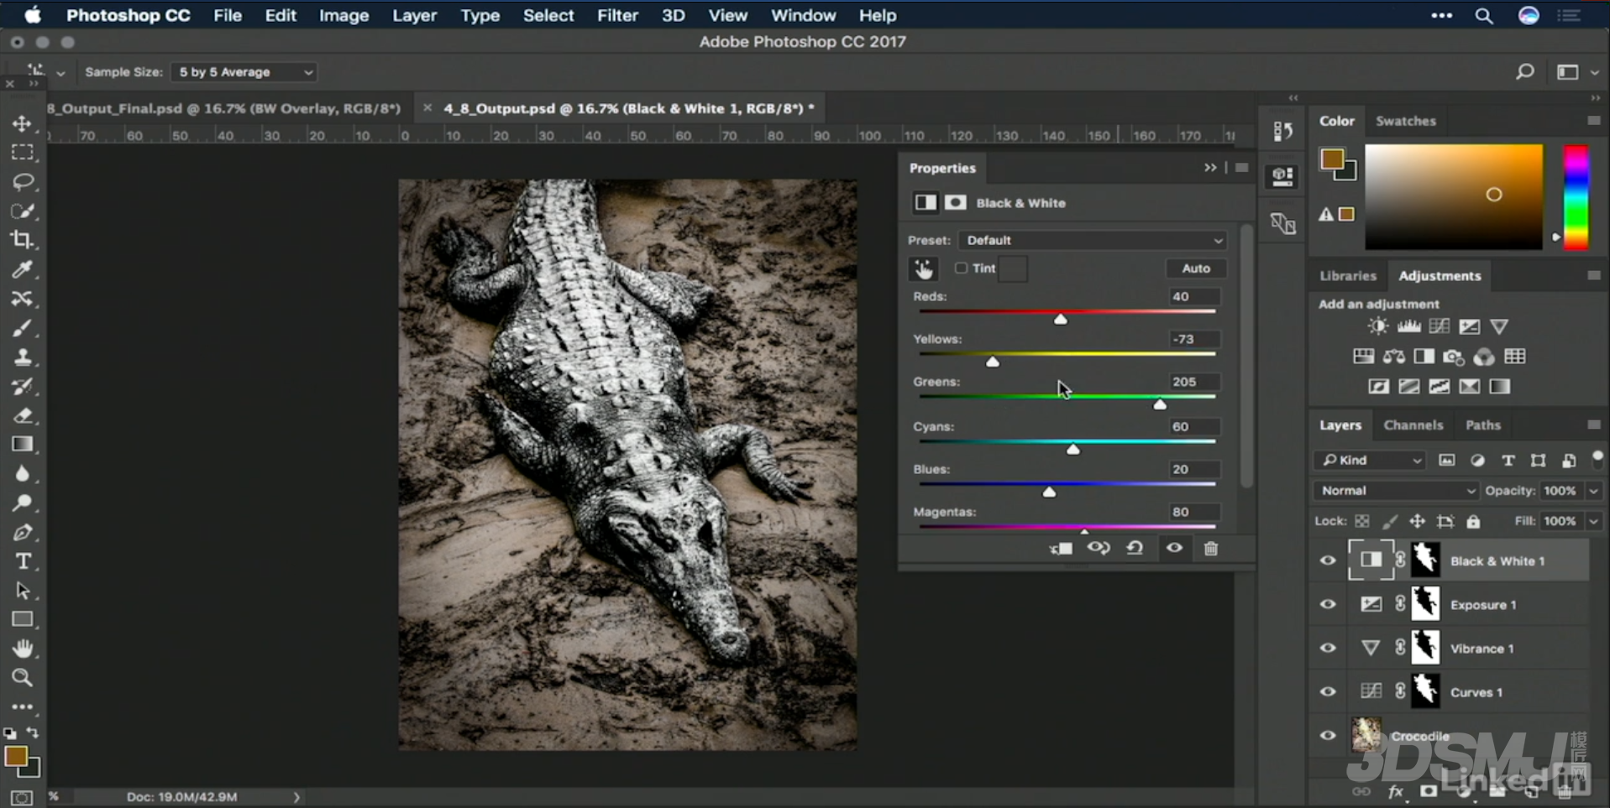Hide the Curves 1 layer
The image size is (1610, 808).
(1328, 691)
